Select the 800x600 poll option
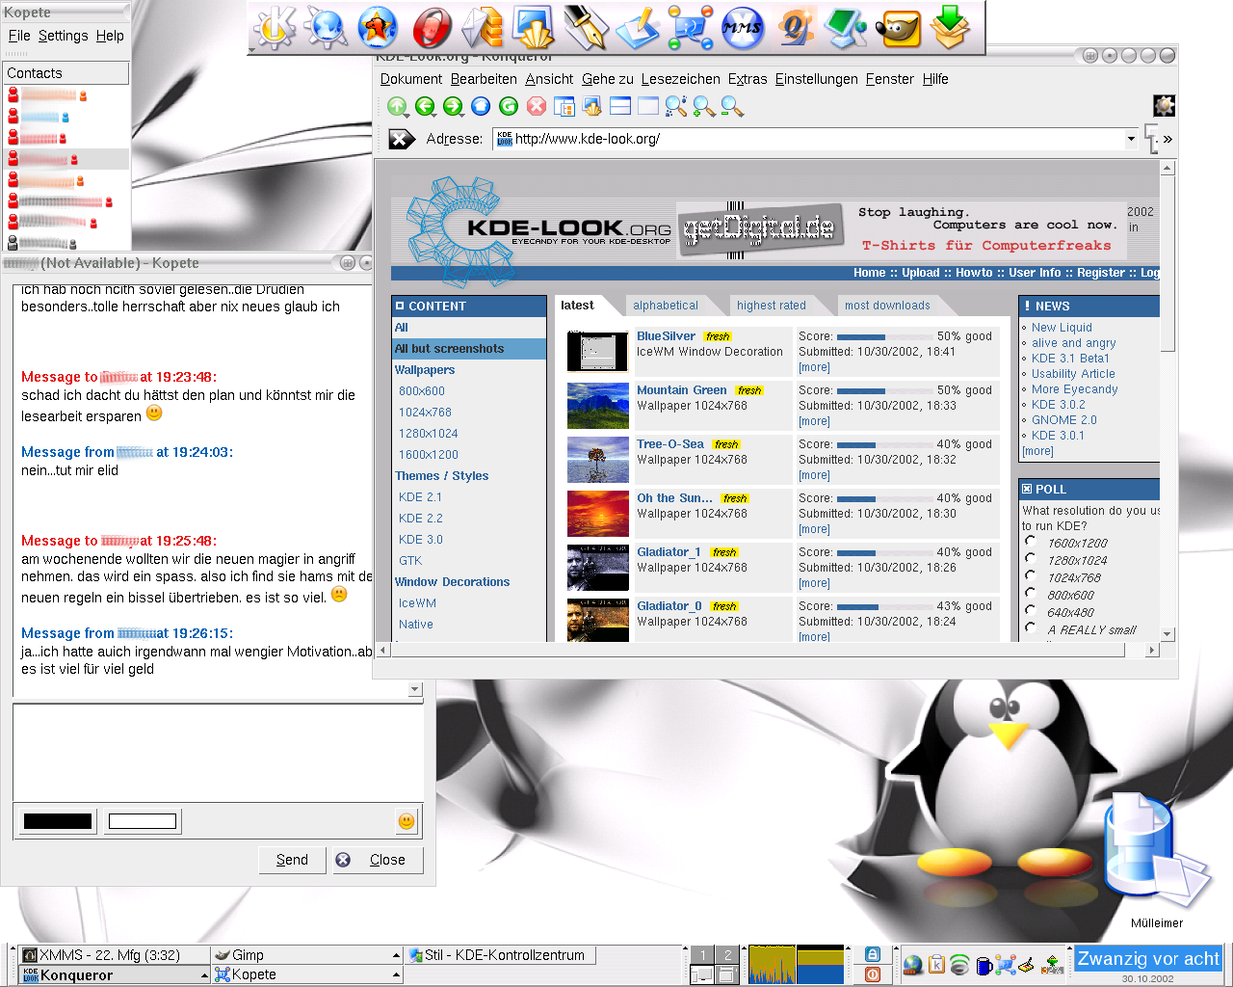Image resolution: width=1233 pixels, height=987 pixels. click(x=1030, y=594)
